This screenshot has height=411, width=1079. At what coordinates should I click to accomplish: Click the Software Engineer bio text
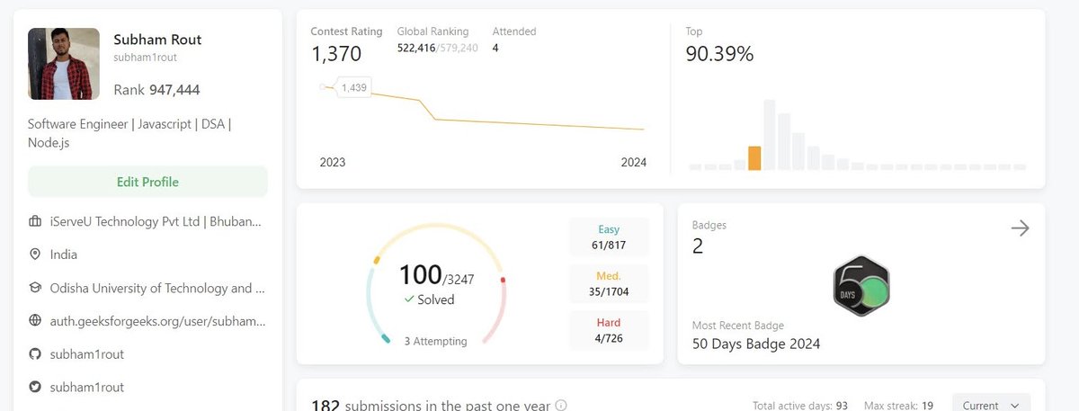tap(129, 133)
